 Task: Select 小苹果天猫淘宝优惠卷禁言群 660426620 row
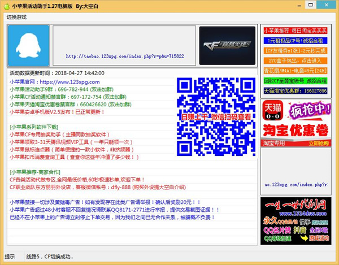click(71, 105)
